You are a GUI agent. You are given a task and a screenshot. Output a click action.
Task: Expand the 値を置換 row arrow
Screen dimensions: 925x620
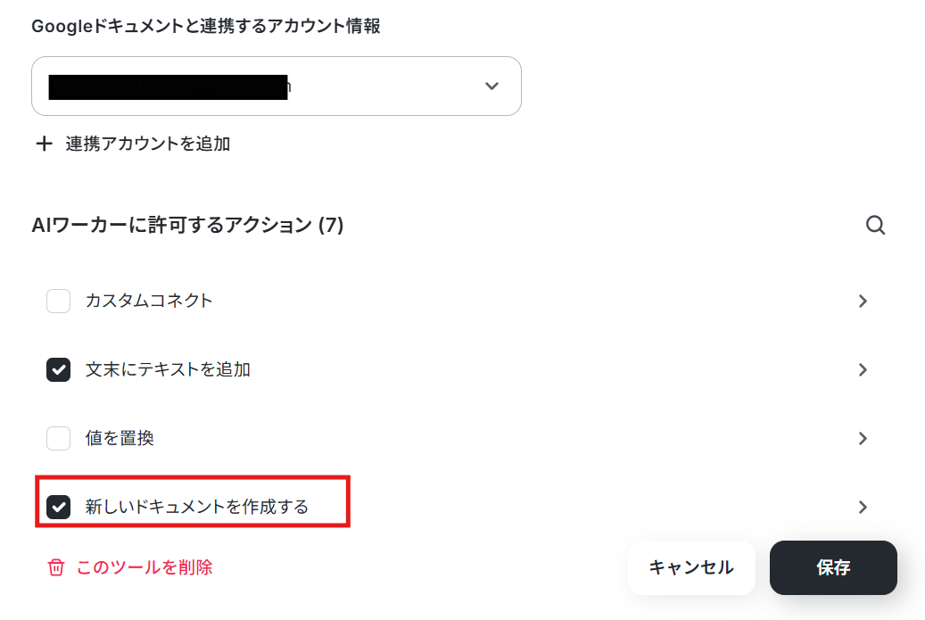point(863,438)
